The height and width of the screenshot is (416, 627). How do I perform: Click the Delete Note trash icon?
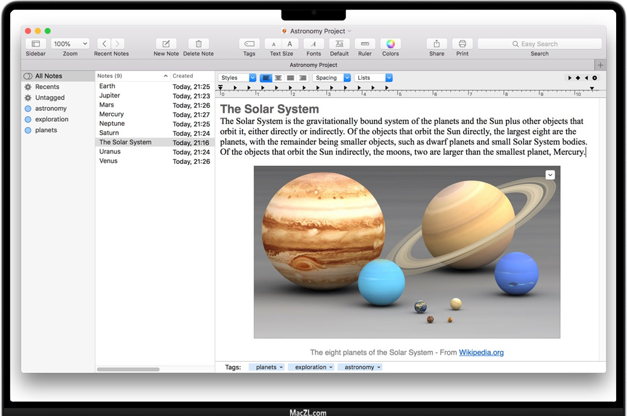tap(198, 44)
